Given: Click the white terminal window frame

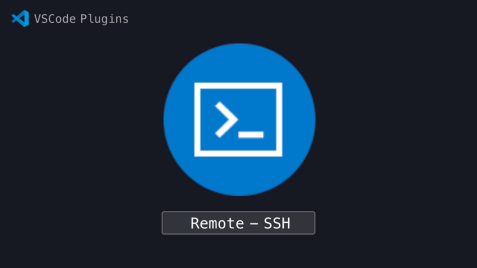Looking at the screenshot, I should pos(238,120).
